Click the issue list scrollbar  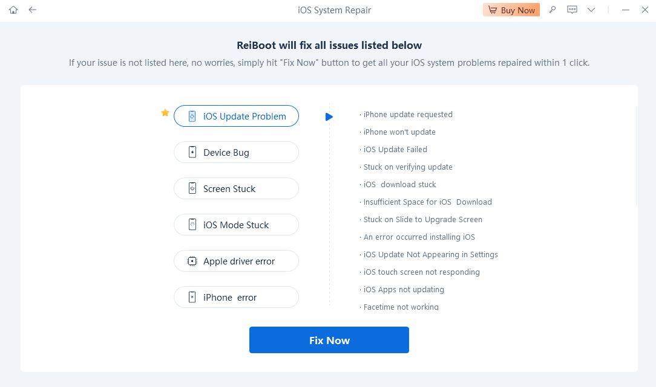[637, 155]
